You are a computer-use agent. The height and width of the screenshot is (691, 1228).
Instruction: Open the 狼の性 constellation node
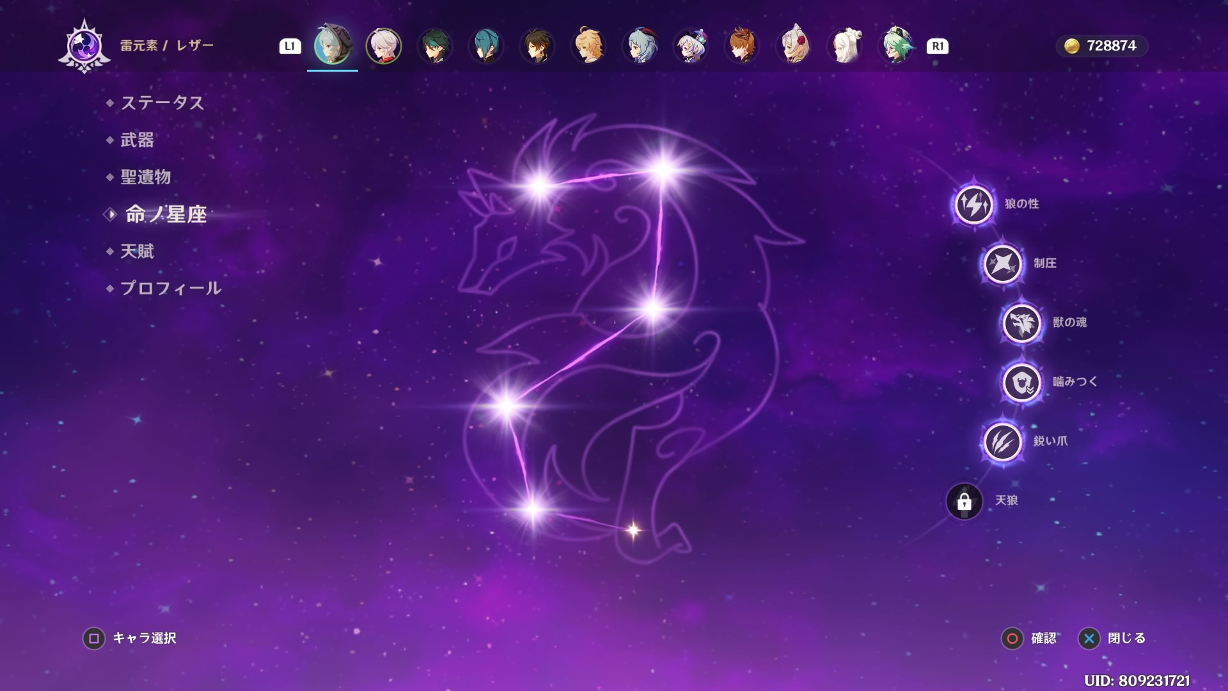point(973,204)
